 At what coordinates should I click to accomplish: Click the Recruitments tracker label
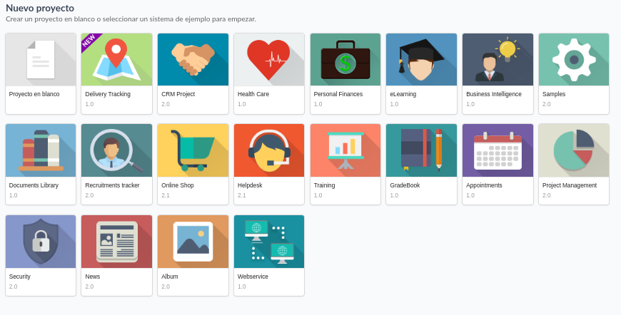click(112, 185)
